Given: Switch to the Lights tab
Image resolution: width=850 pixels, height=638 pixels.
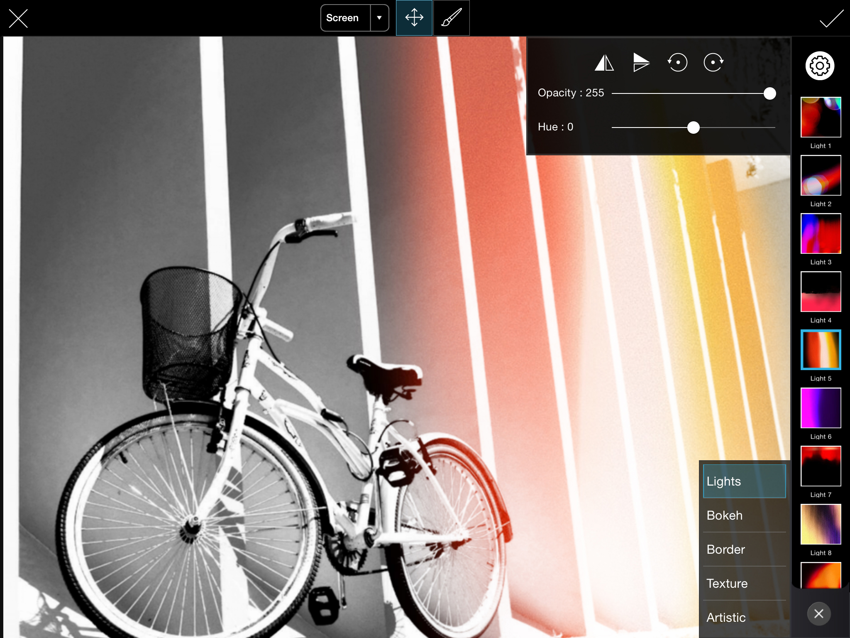Looking at the screenshot, I should [744, 481].
